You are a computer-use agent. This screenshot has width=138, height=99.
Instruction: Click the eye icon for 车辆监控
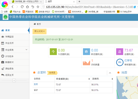(3, 37)
